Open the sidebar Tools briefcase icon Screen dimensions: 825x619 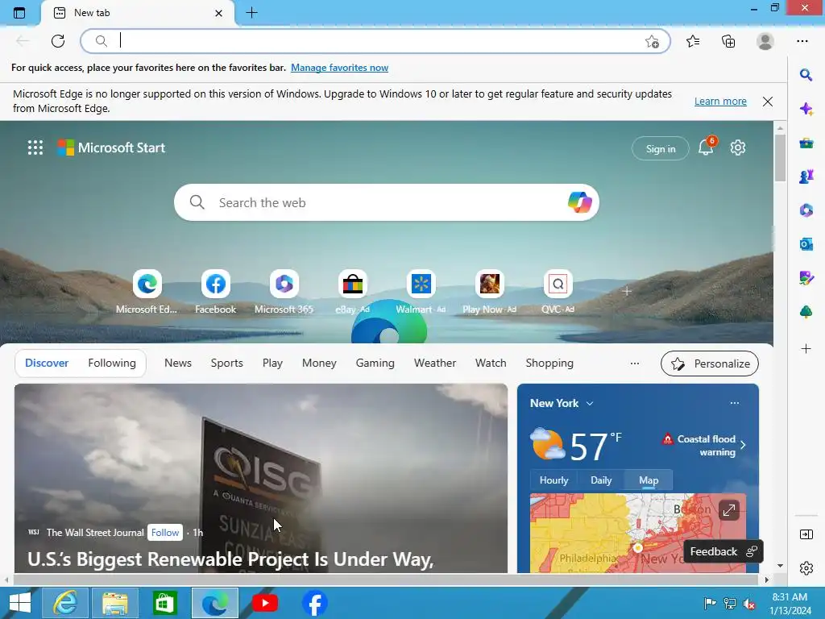tap(806, 143)
